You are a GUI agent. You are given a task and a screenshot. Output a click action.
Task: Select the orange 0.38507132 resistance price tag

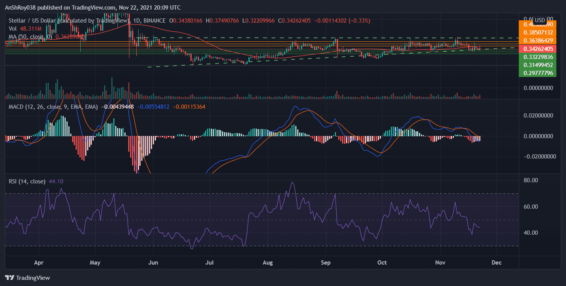coord(539,33)
